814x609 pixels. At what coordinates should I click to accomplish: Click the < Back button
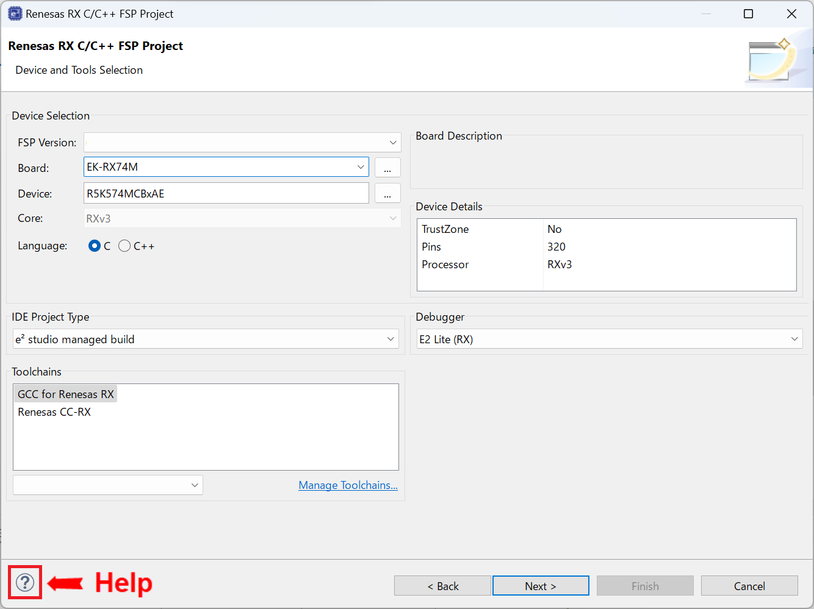(442, 586)
